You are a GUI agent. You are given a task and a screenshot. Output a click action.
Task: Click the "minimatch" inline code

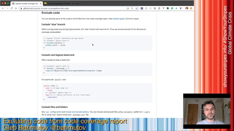[x=128, y=112]
